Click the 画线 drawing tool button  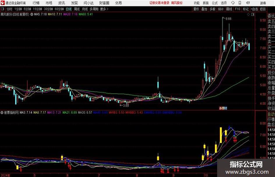pyautogui.click(x=229, y=9)
